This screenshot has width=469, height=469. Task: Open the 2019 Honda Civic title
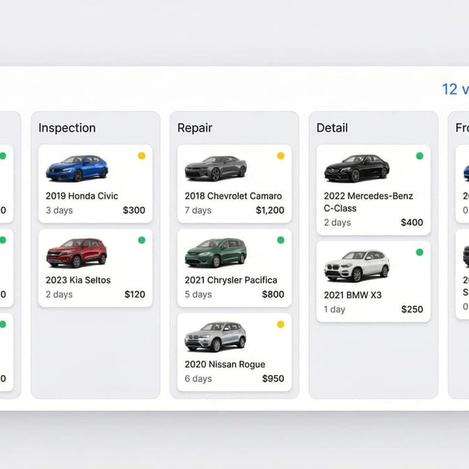coord(81,196)
